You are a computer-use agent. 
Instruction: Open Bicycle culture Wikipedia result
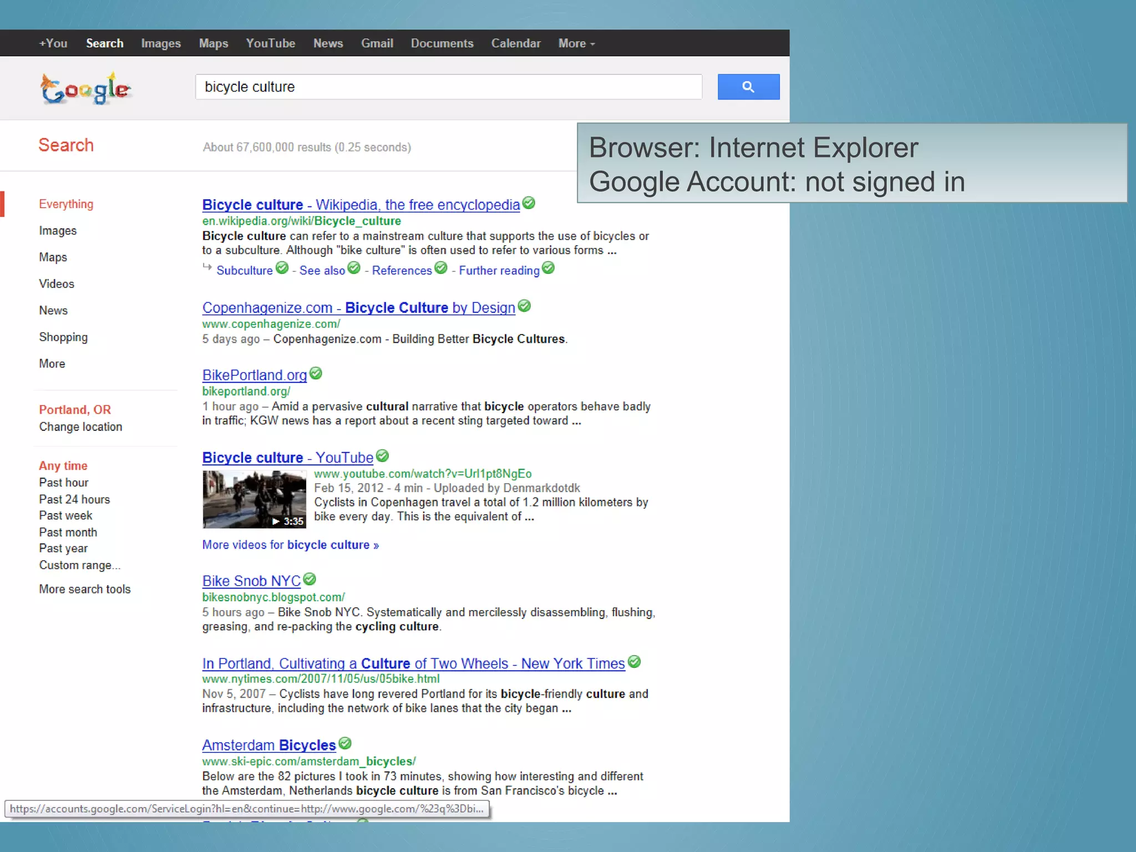point(361,205)
